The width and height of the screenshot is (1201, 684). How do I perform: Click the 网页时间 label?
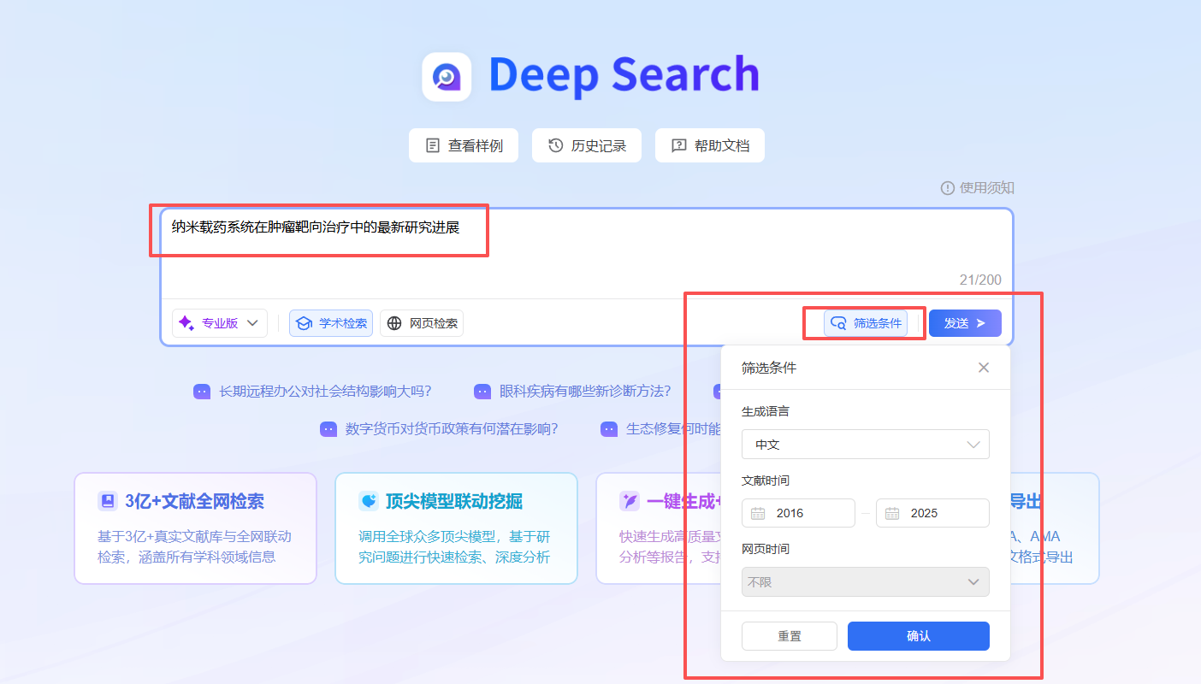point(766,549)
